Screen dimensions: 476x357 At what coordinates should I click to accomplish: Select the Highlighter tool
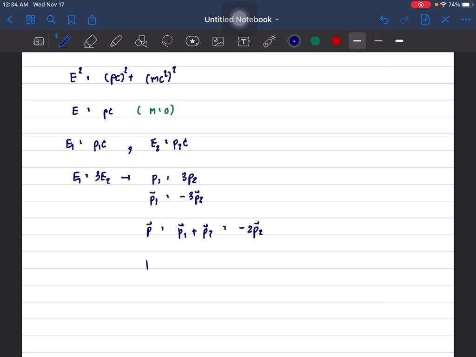pos(115,41)
